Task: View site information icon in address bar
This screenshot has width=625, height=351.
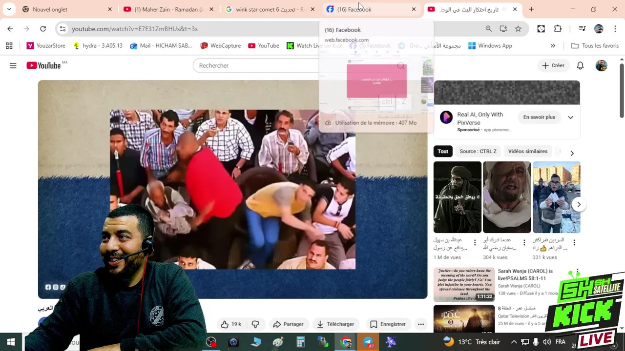Action: click(x=62, y=29)
